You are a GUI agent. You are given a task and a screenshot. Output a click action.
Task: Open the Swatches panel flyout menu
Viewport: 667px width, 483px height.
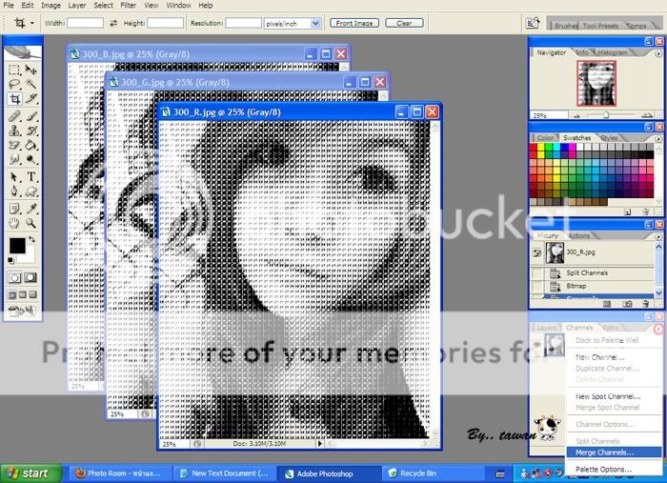click(658, 137)
